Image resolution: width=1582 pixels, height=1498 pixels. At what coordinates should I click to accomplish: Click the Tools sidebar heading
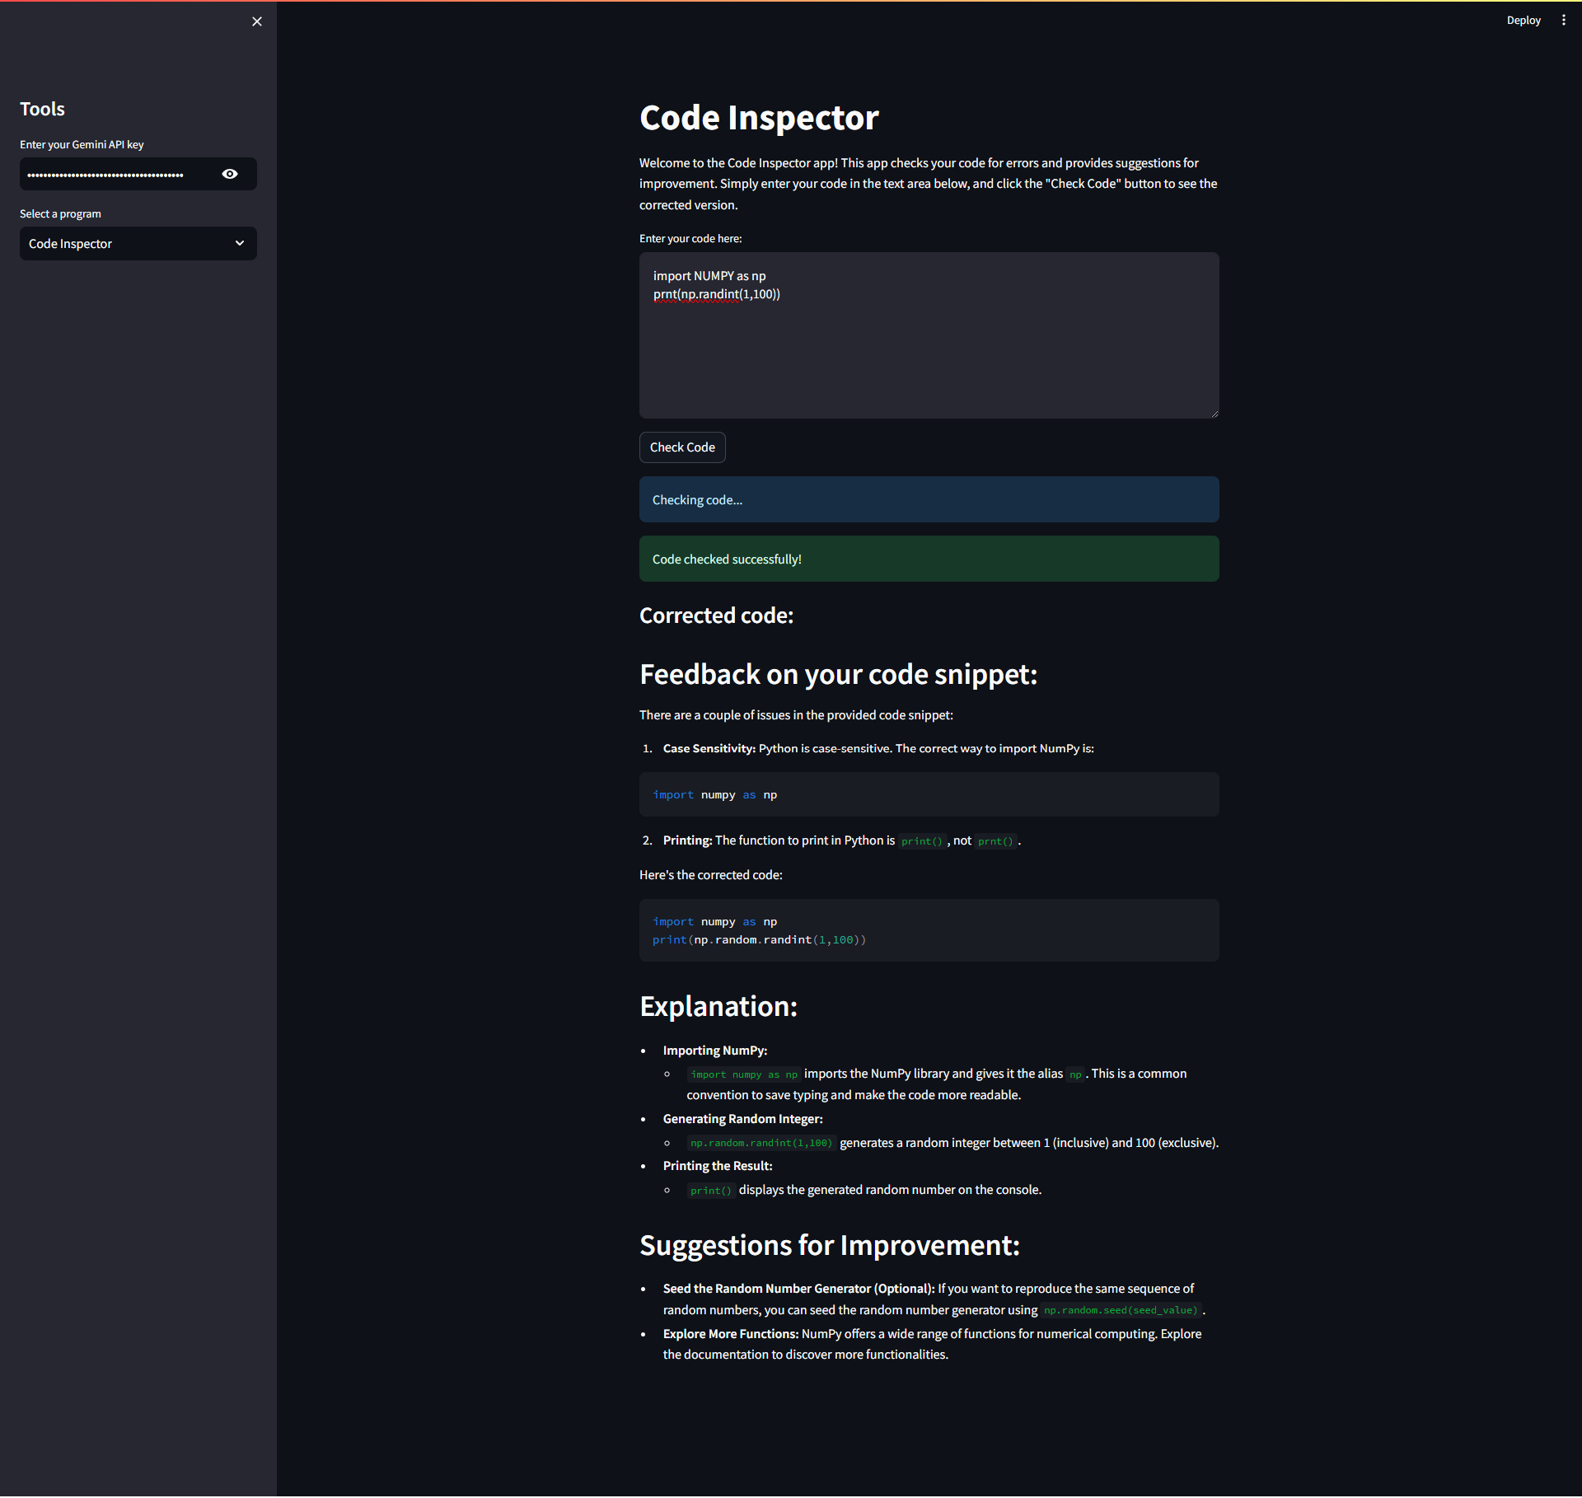click(42, 109)
